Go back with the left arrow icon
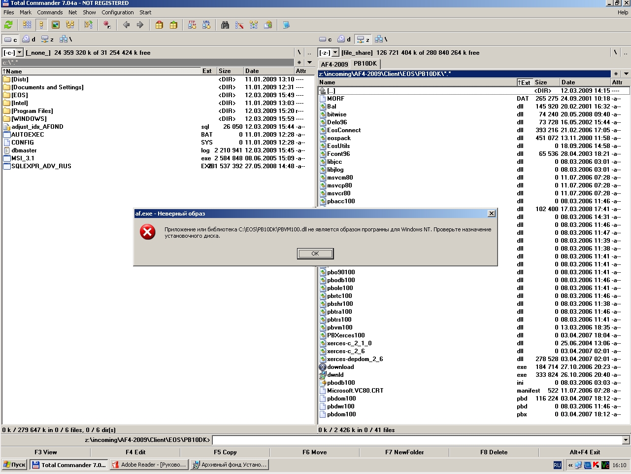Viewport: 631px width, 474px height. coord(126,25)
